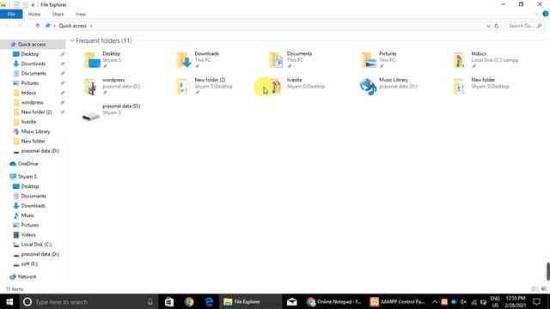Launch Google Chrome from the taskbar

[x=189, y=301]
